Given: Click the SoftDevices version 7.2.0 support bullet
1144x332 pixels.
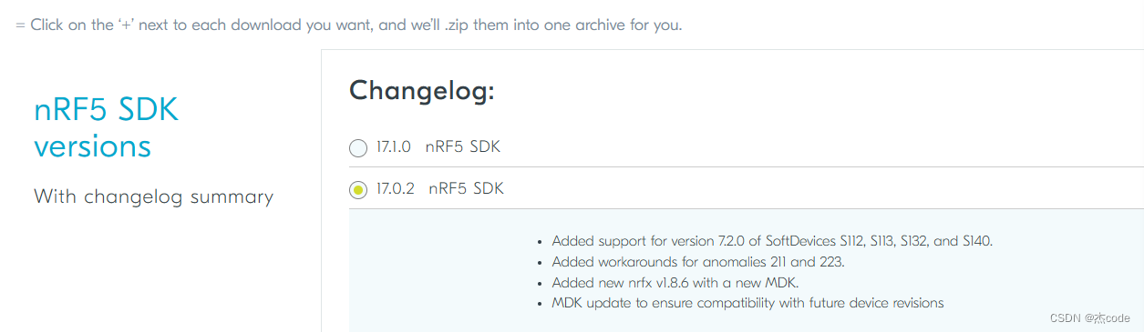Looking at the screenshot, I should (x=771, y=241).
